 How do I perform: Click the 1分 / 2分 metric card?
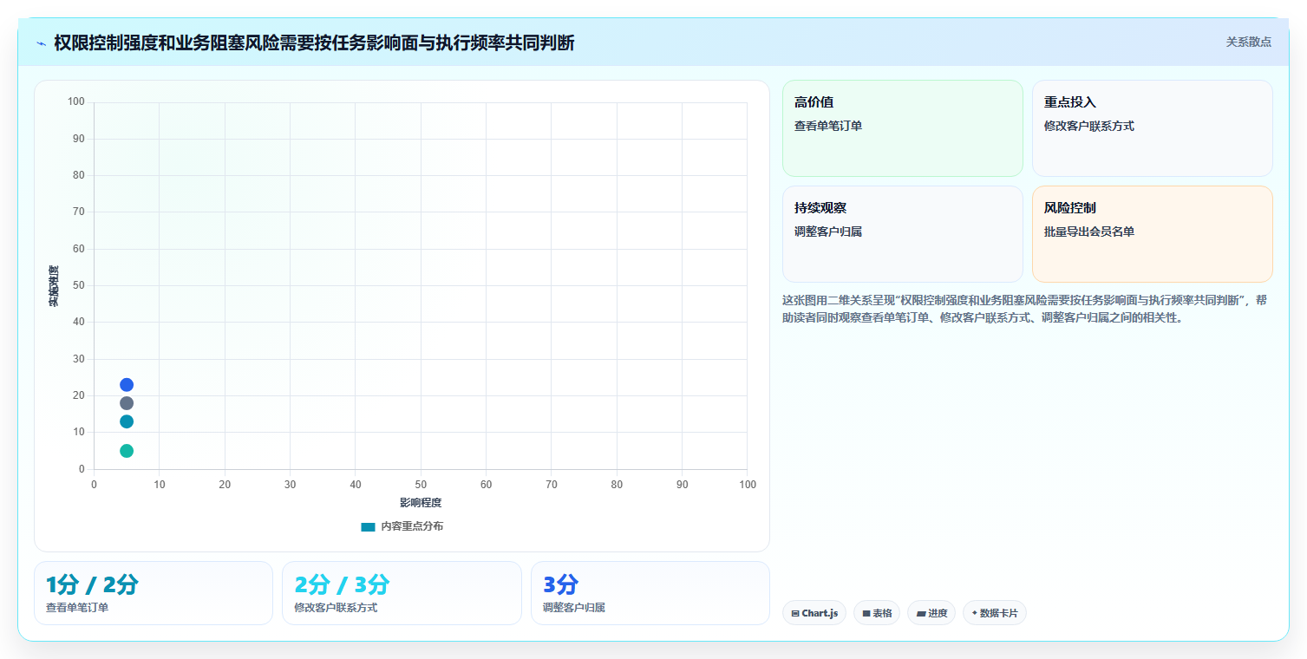(x=154, y=593)
